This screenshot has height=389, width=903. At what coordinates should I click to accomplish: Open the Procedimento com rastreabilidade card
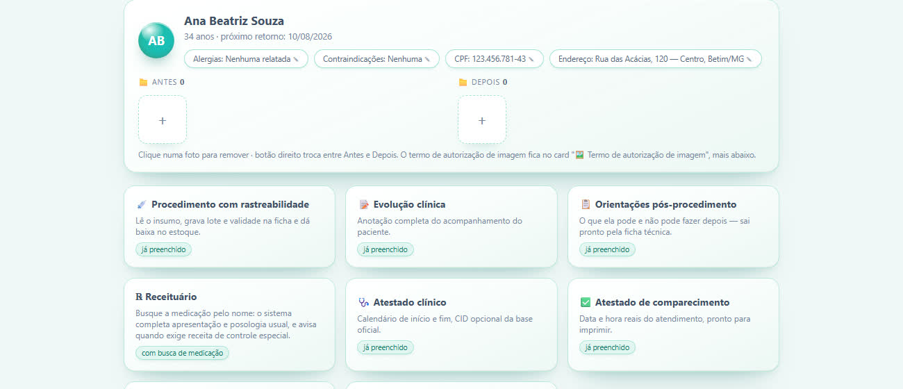coord(229,226)
